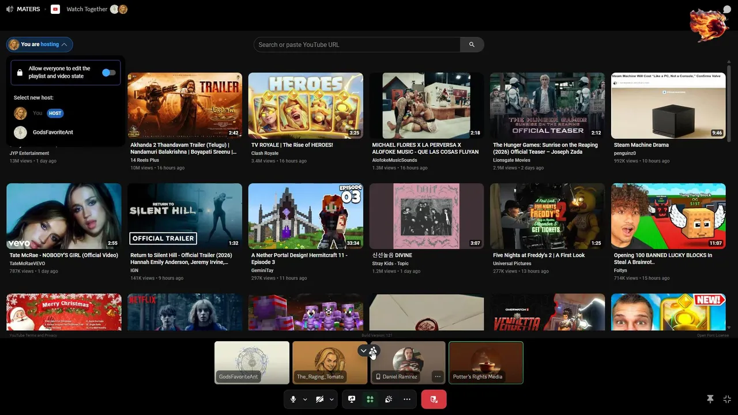Open the Akhanda 2 Thaandavam Trailer thumbnail
This screenshot has width=738, height=415.
tap(184, 105)
